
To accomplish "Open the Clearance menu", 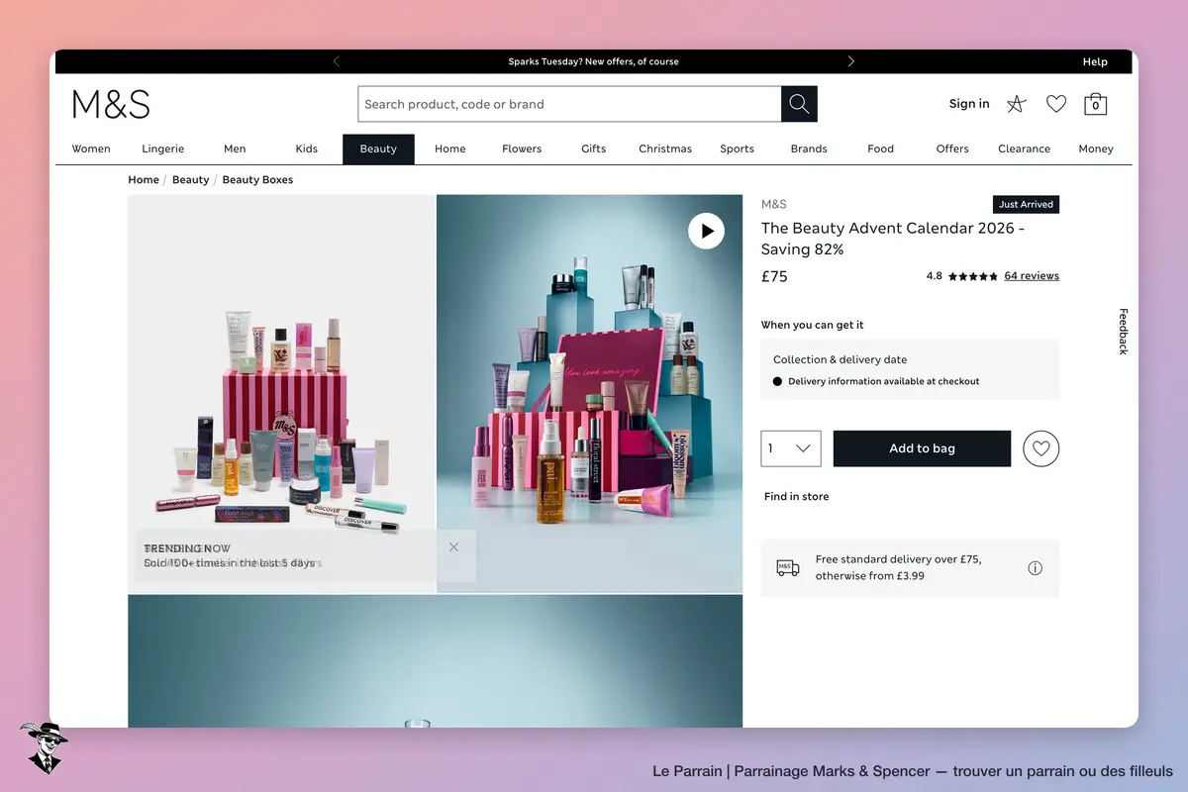I will (x=1024, y=148).
